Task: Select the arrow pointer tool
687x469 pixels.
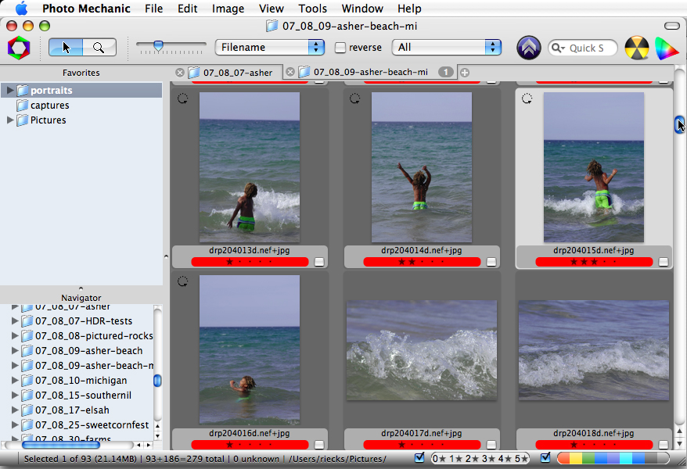Action: [66, 48]
